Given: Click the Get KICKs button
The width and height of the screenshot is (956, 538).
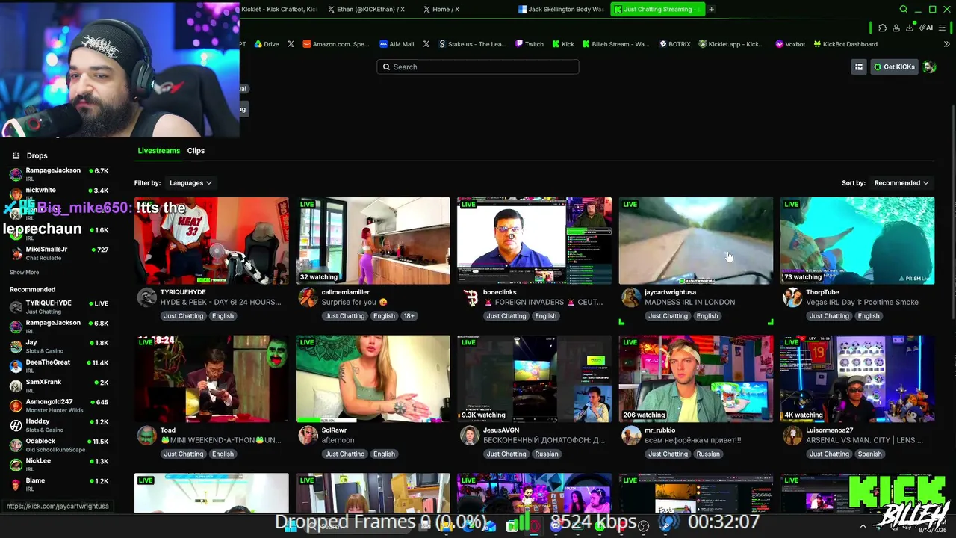Looking at the screenshot, I should click(894, 67).
